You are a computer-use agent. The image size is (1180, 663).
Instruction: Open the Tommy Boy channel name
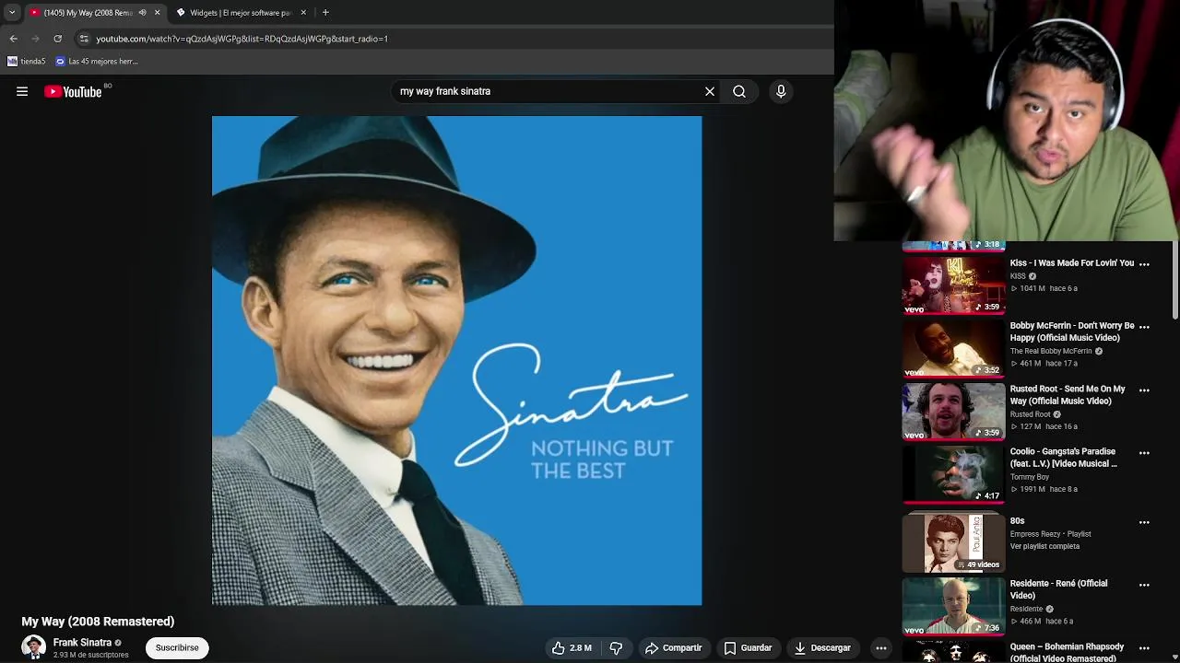tap(1030, 477)
